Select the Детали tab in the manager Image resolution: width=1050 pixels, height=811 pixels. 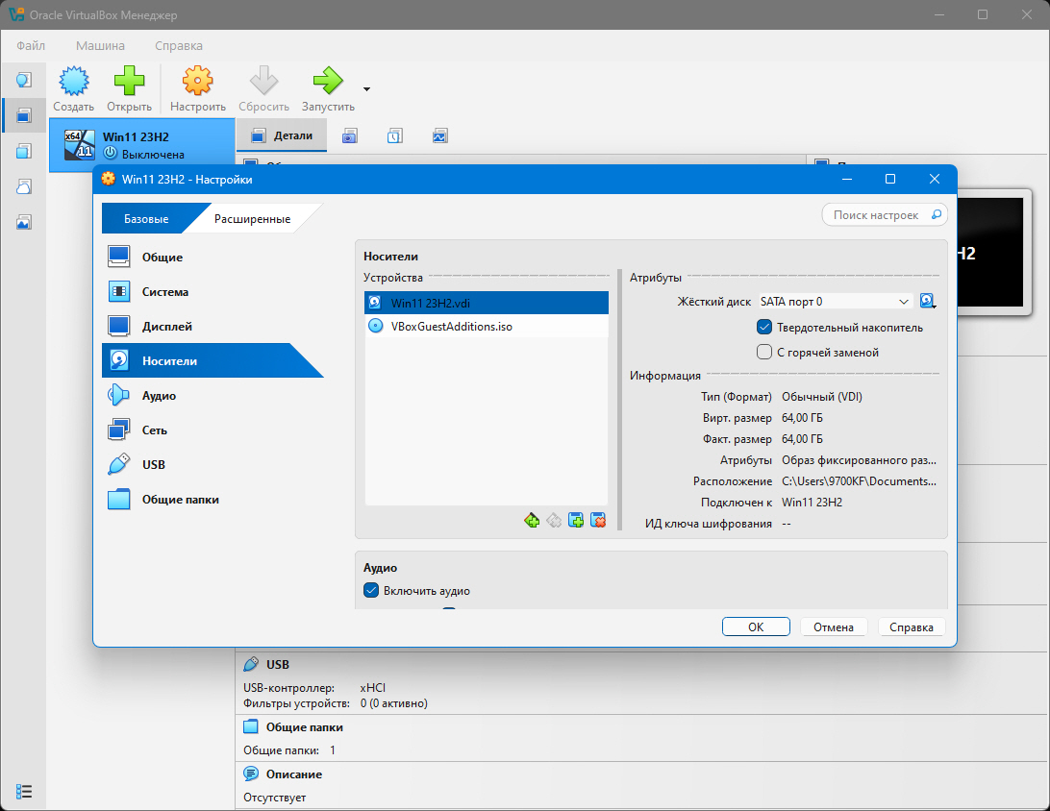point(282,135)
